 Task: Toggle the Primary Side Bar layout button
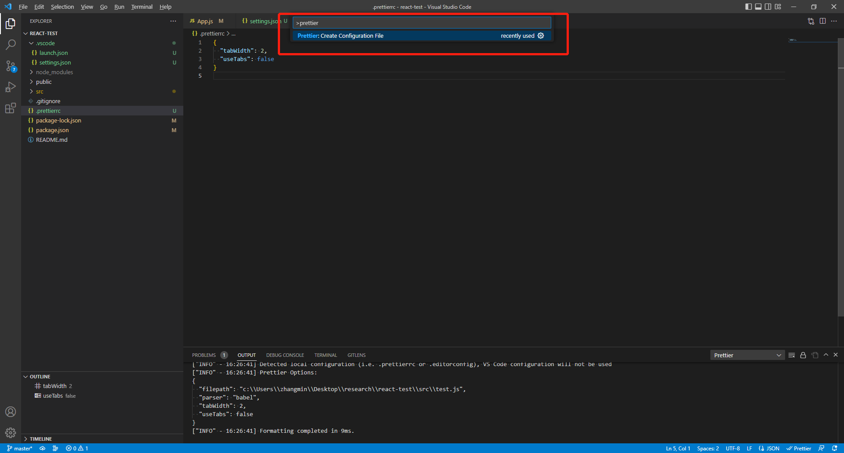[749, 7]
